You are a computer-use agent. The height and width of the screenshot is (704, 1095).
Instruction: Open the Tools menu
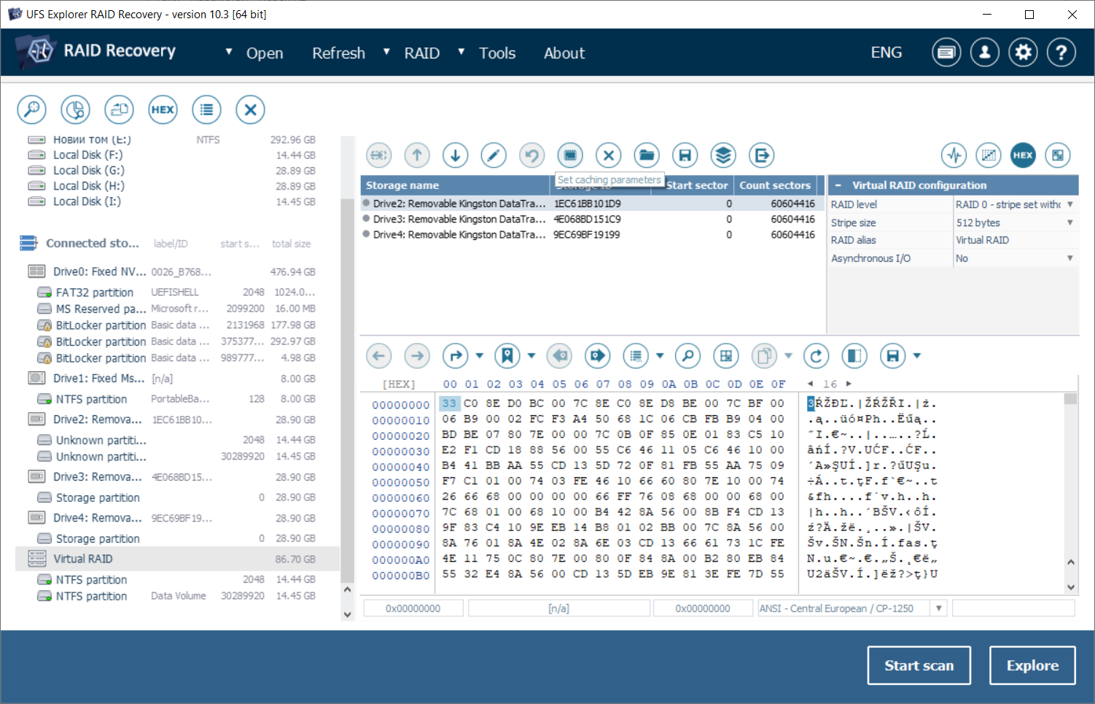pos(497,53)
